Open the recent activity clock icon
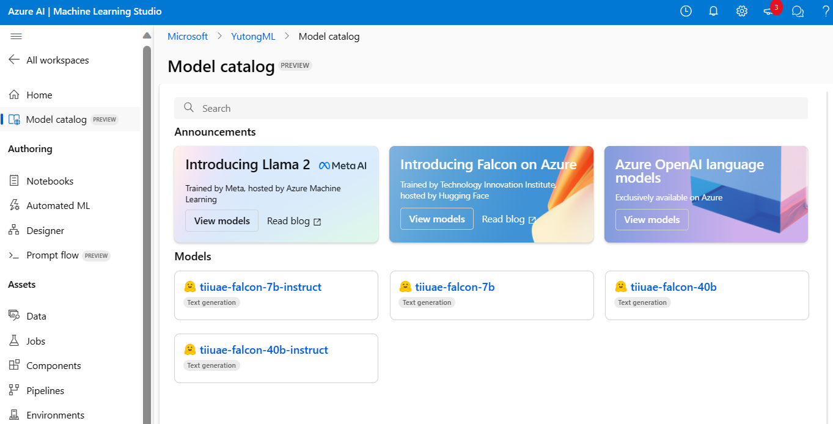 (x=686, y=11)
